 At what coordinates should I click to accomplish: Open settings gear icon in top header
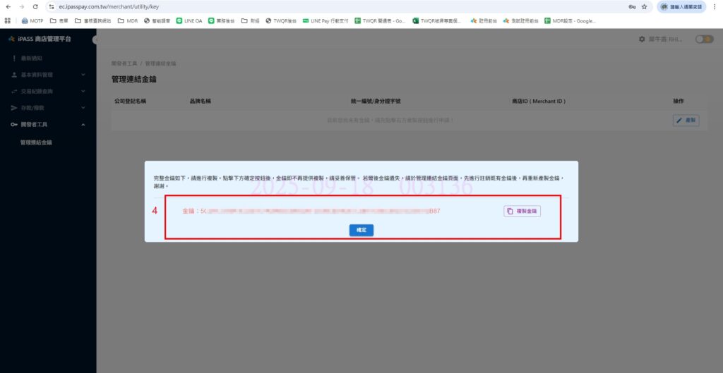click(642, 39)
